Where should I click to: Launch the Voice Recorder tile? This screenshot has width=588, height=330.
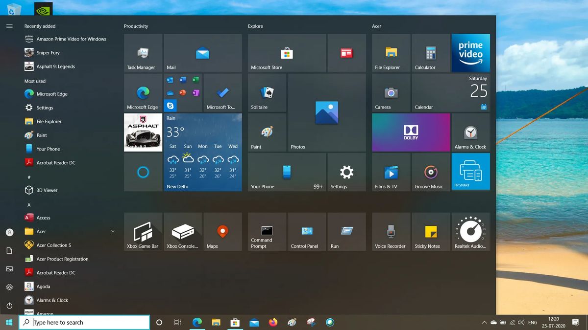(391, 231)
